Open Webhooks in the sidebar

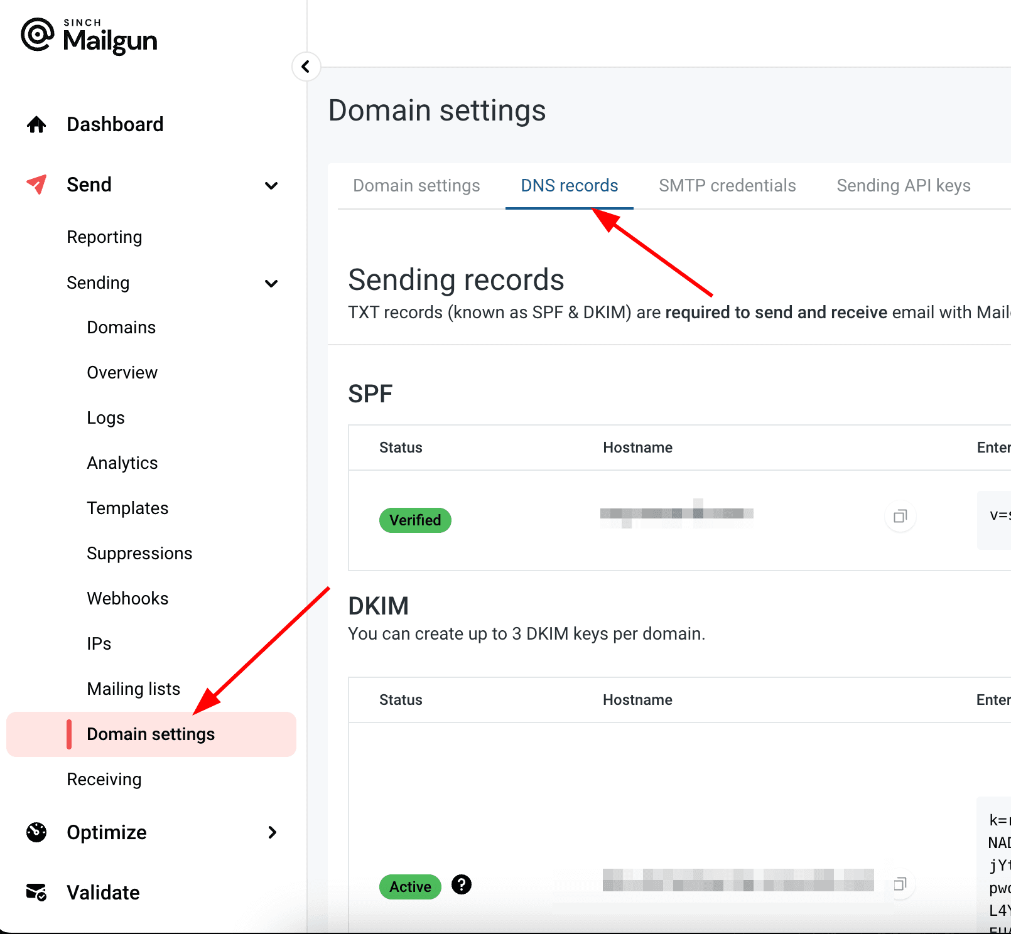(x=127, y=599)
